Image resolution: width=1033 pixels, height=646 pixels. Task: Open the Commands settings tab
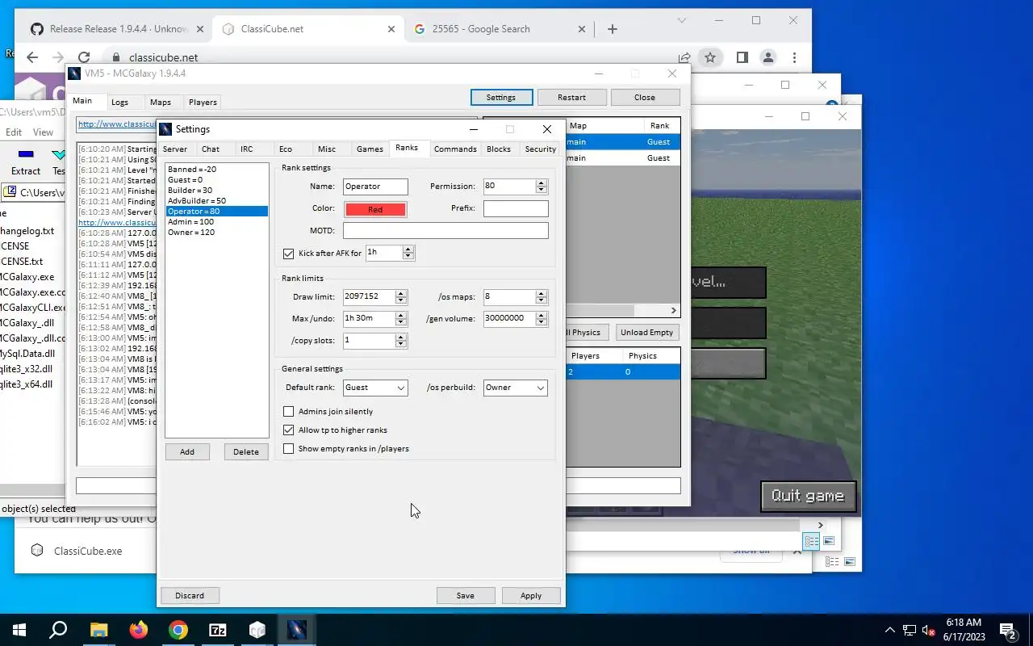click(455, 149)
